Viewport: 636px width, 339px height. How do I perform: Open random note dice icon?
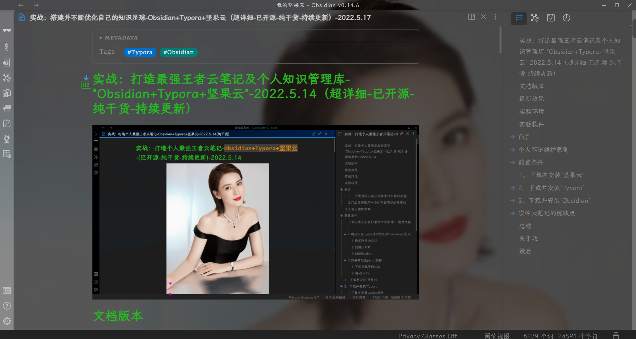7,123
